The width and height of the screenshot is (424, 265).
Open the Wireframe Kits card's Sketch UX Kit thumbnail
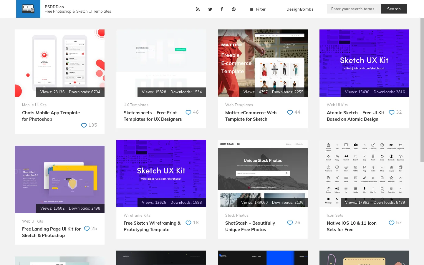pyautogui.click(x=161, y=173)
